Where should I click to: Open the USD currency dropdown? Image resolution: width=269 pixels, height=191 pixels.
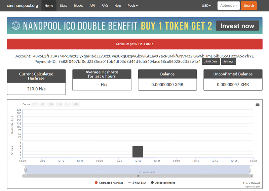(x=206, y=6)
